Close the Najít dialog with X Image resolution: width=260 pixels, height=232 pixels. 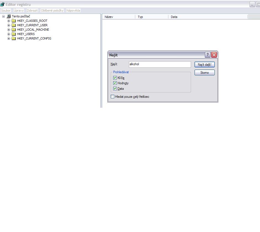[214, 55]
